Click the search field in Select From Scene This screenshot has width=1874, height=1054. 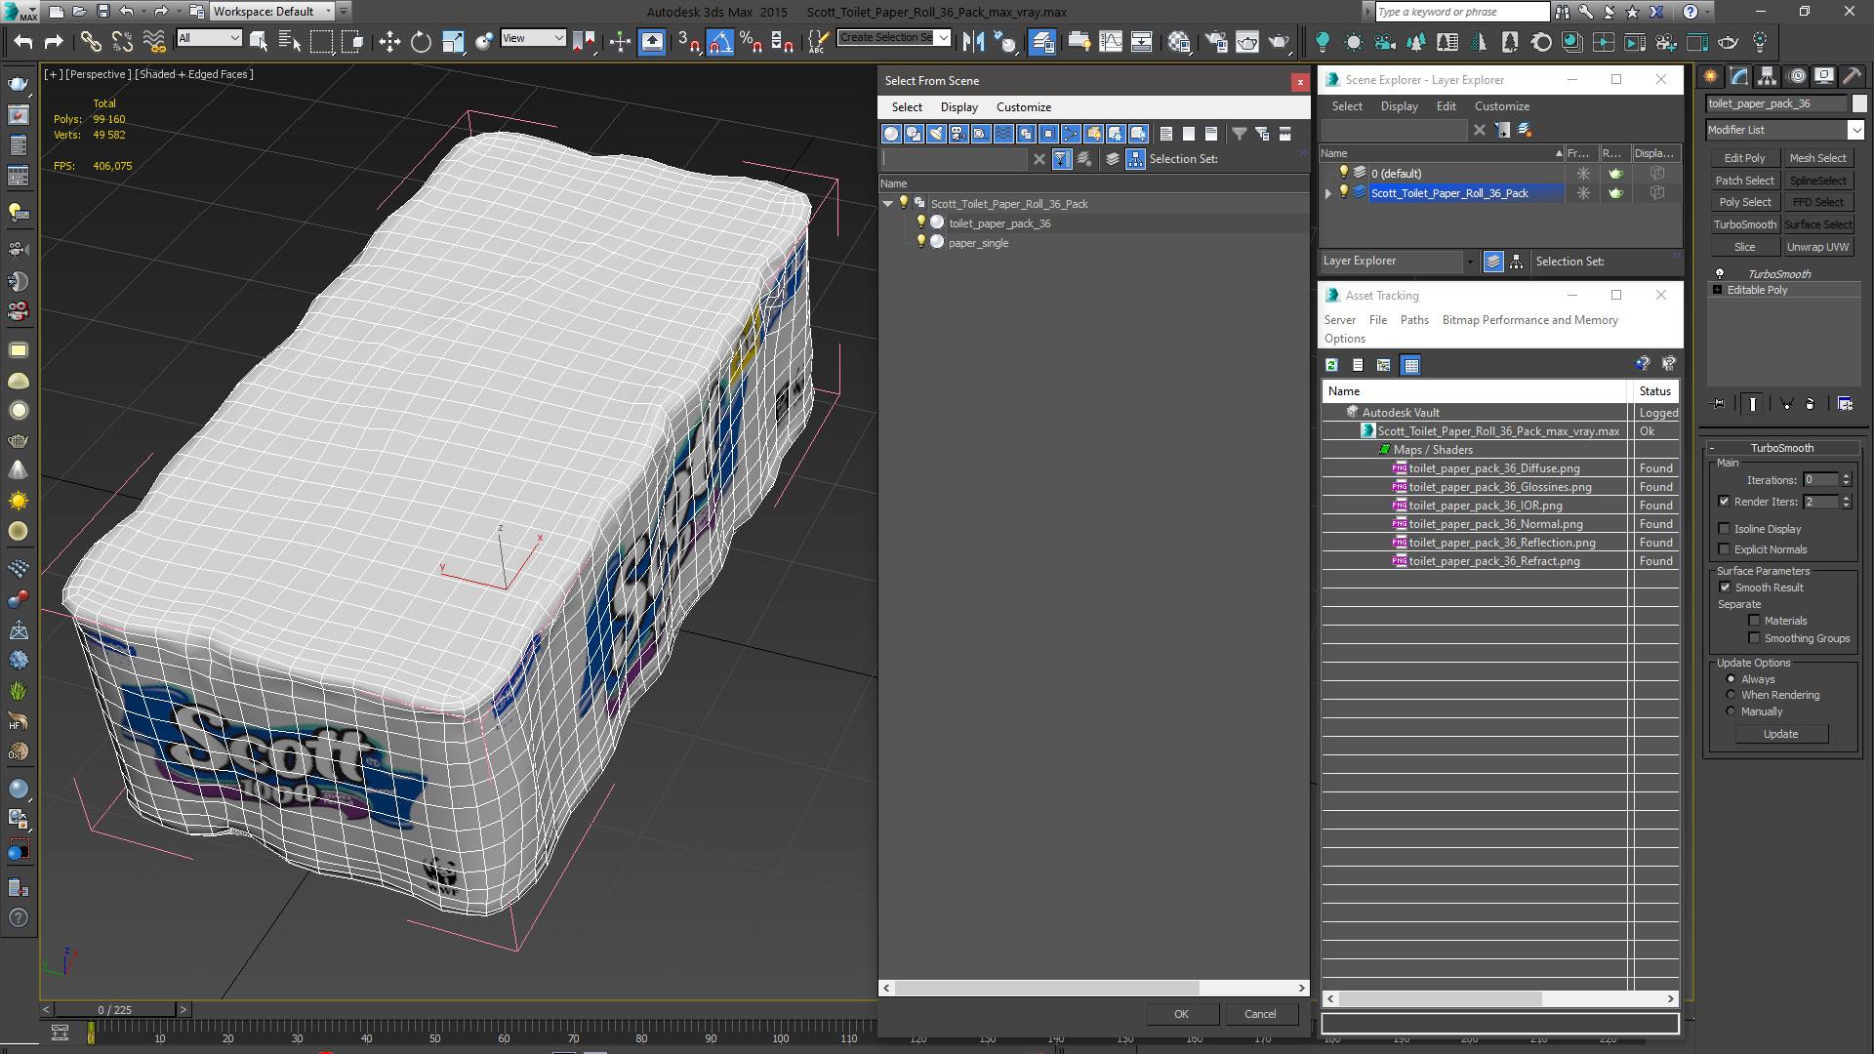tap(955, 159)
